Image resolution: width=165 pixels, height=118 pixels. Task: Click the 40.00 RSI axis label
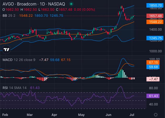(x=153, y=104)
